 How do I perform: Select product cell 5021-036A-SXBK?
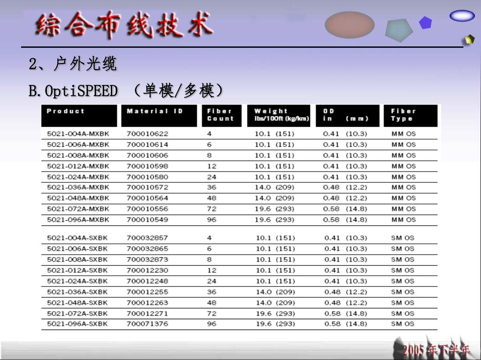78,292
